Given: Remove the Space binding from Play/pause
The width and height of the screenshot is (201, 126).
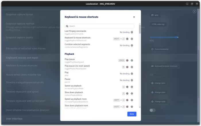Looking at the screenshot, I should [127, 60].
